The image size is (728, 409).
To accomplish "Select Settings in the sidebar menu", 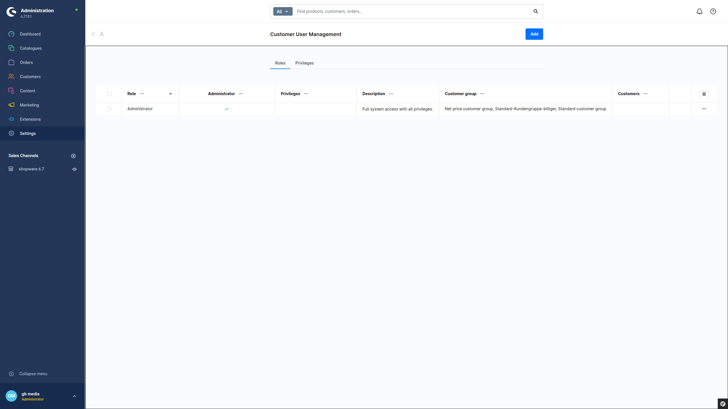I will [42, 133].
